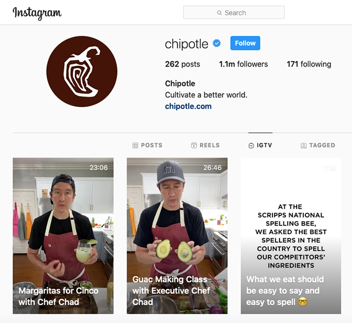Open Chipotle's pepper profile picture

pyautogui.click(x=82, y=72)
